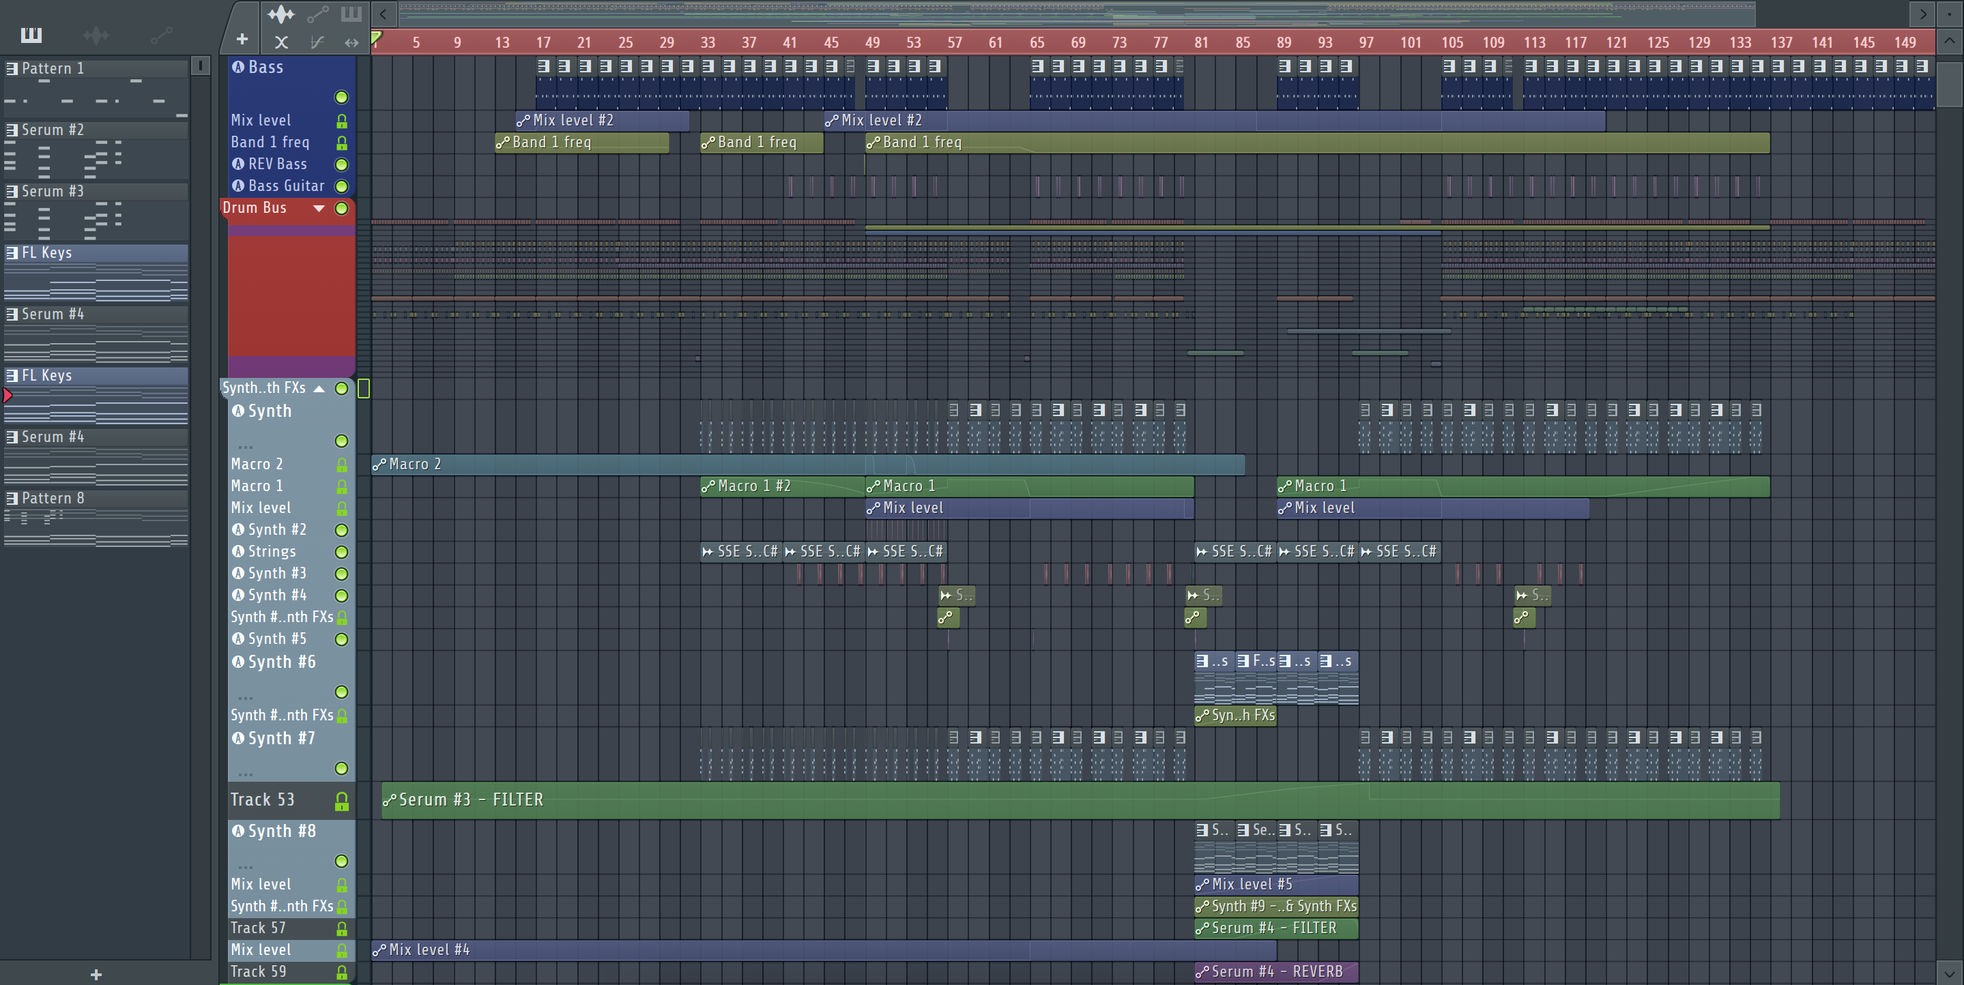The width and height of the screenshot is (1964, 985).
Task: Collapse the Synth..th FXs group arrow
Action: pos(319,389)
